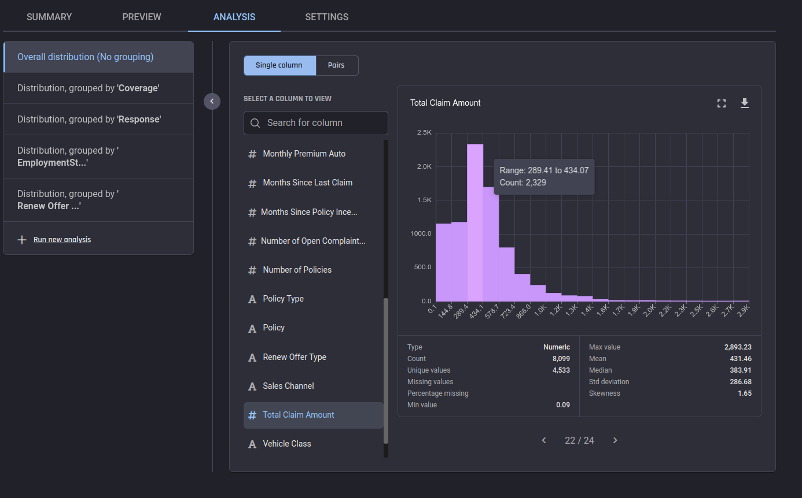
Task: Switch to the PREVIEW tab
Action: (142, 17)
